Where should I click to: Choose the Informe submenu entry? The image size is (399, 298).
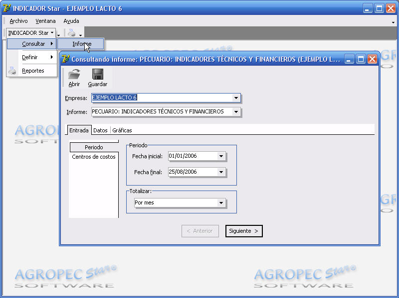[81, 44]
